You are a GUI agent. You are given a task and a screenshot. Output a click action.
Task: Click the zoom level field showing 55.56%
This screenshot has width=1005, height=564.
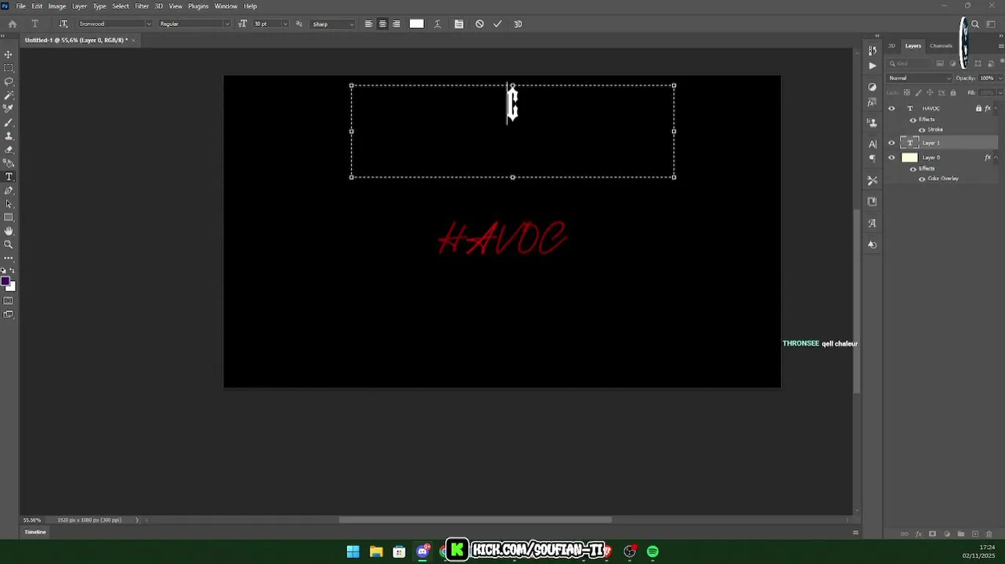point(32,520)
